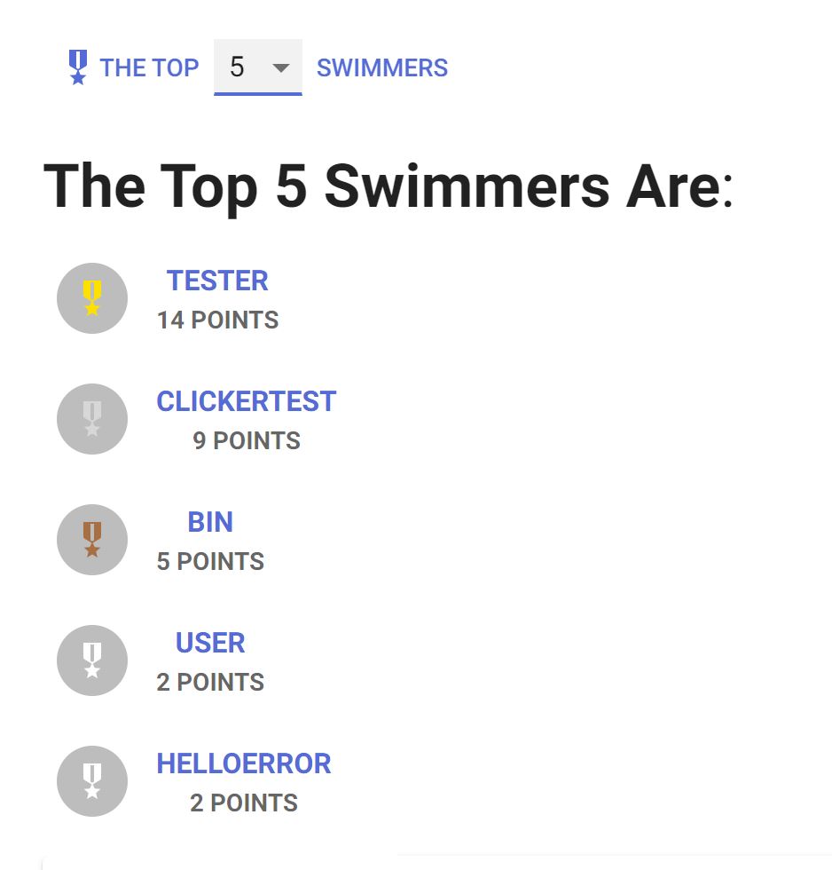Click the bronze medal icon for BIN

click(92, 540)
